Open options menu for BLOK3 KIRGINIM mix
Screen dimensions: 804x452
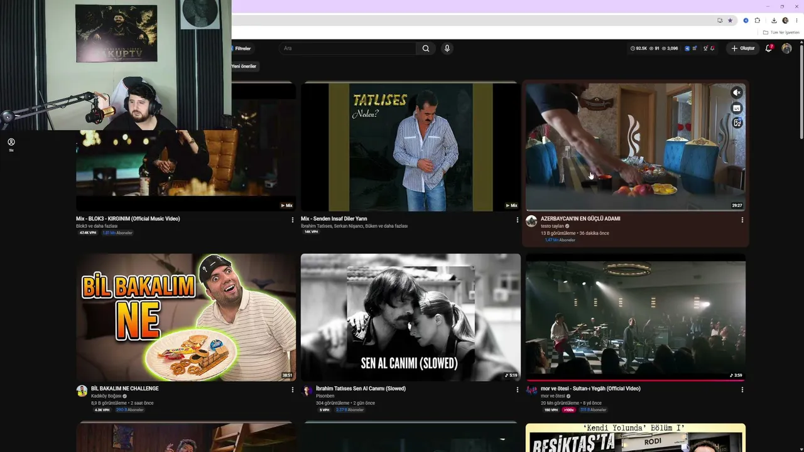[293, 220]
